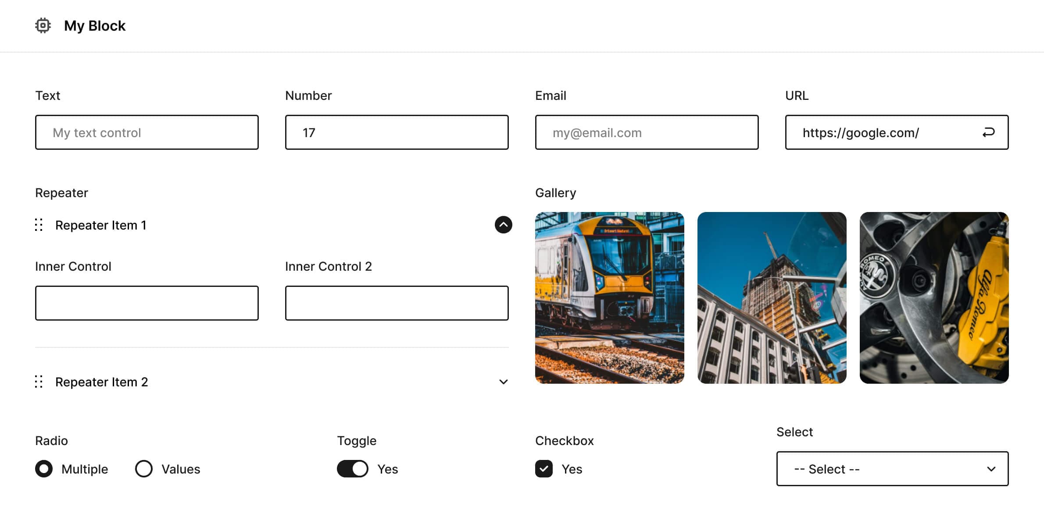Collapse Repeater Item 1
This screenshot has width=1044, height=516.
[x=503, y=225]
